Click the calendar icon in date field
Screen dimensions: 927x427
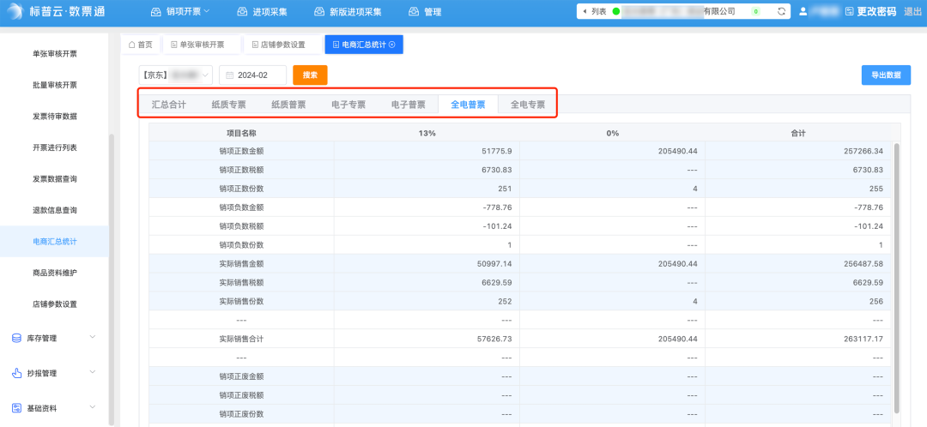[229, 75]
